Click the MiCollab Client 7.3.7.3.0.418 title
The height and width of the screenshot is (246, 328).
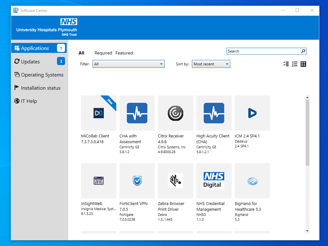pos(95,139)
